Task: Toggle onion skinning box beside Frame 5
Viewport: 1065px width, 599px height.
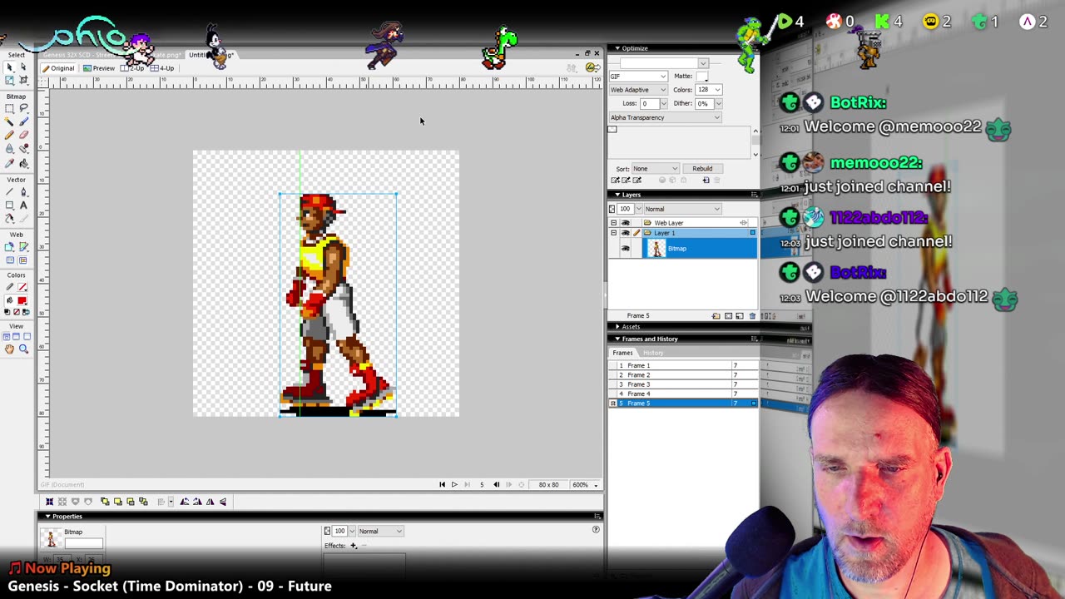Action: 613,403
